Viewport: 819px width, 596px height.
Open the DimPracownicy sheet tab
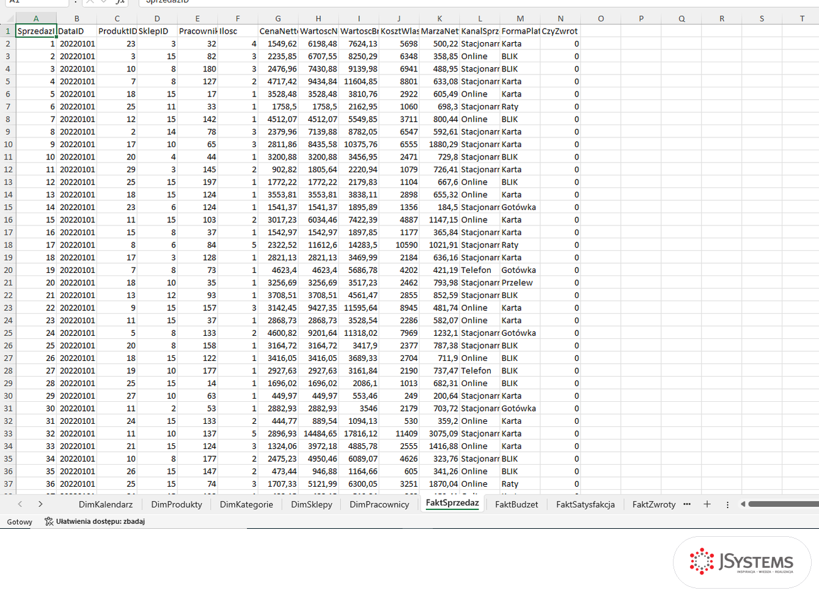tap(379, 504)
